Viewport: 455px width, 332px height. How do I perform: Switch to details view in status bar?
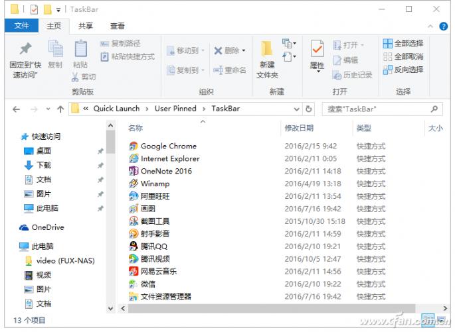pos(428,320)
